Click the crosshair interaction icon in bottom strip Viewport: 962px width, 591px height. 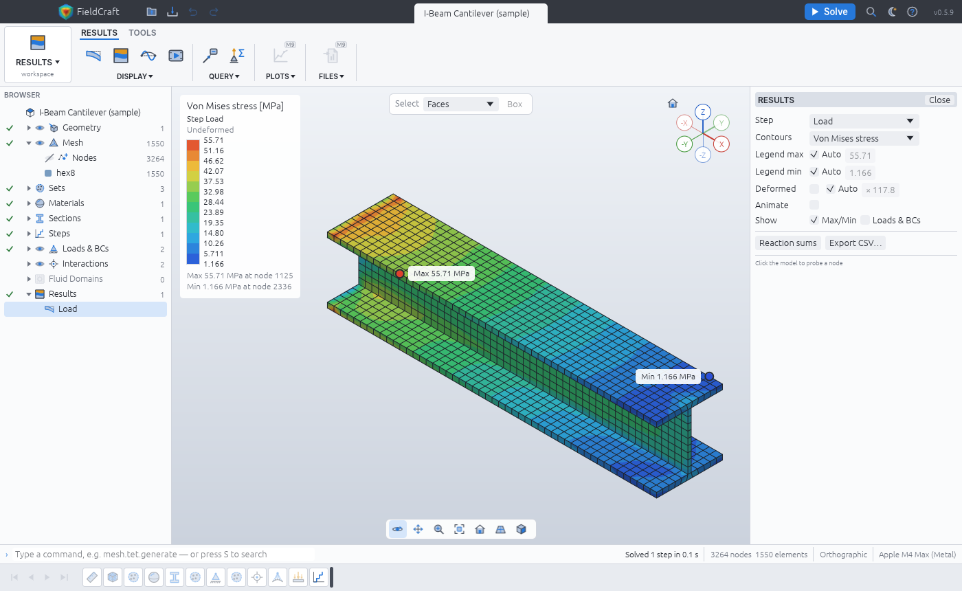click(257, 577)
